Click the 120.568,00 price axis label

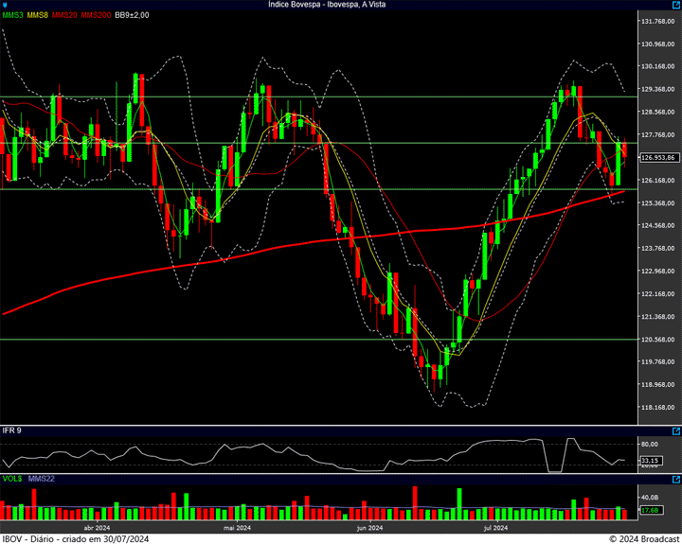tap(657, 340)
